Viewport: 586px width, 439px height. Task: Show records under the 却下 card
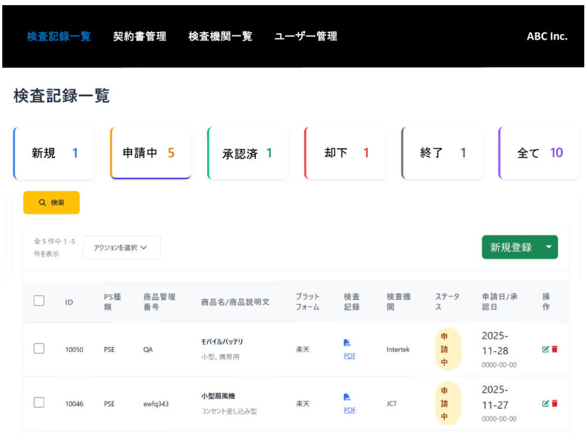(345, 153)
